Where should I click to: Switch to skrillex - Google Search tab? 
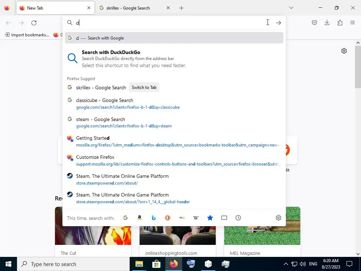(x=135, y=8)
